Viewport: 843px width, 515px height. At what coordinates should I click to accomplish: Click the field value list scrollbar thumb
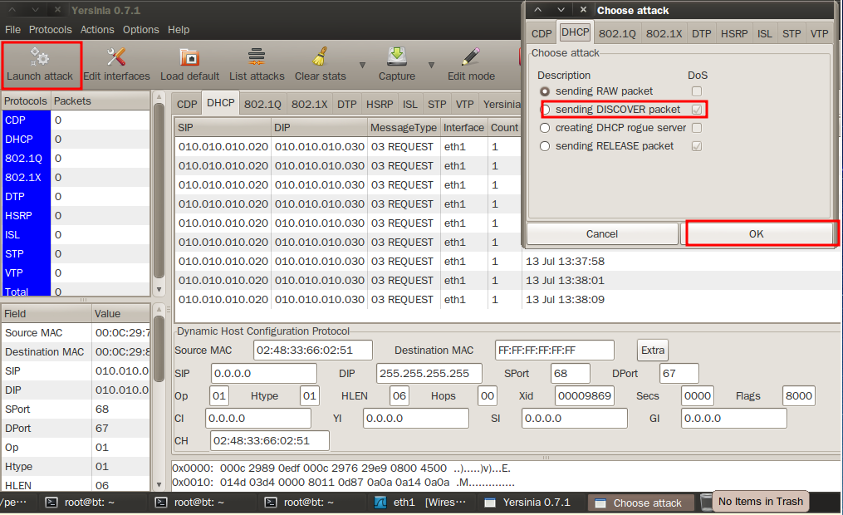pyautogui.click(x=159, y=349)
